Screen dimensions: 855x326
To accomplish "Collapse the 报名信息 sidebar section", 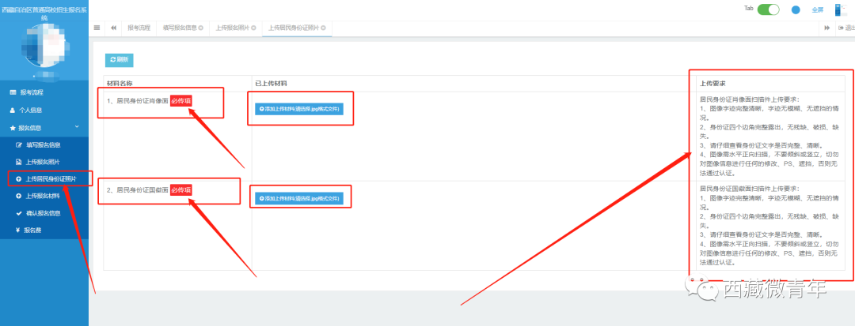I will [x=77, y=127].
